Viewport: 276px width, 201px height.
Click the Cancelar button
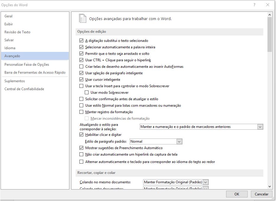(262, 194)
